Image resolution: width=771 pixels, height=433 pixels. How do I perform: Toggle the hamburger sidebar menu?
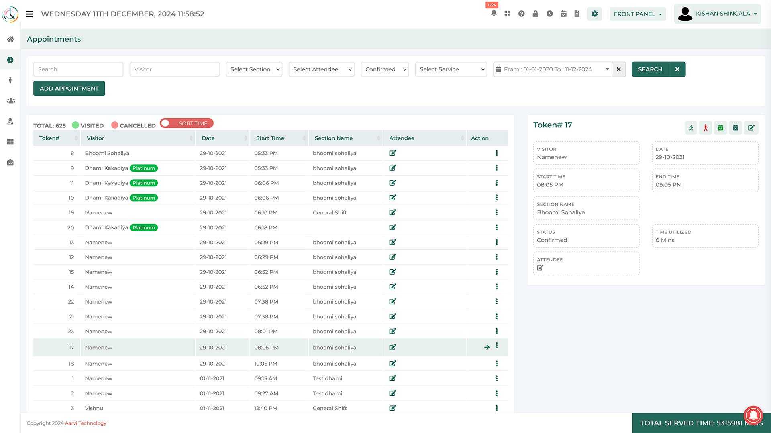29,14
